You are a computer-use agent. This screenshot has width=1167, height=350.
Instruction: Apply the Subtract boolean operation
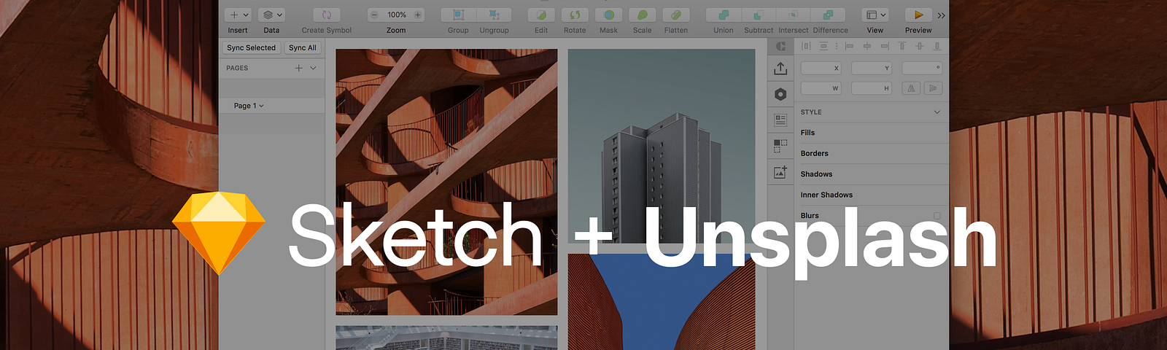click(758, 15)
